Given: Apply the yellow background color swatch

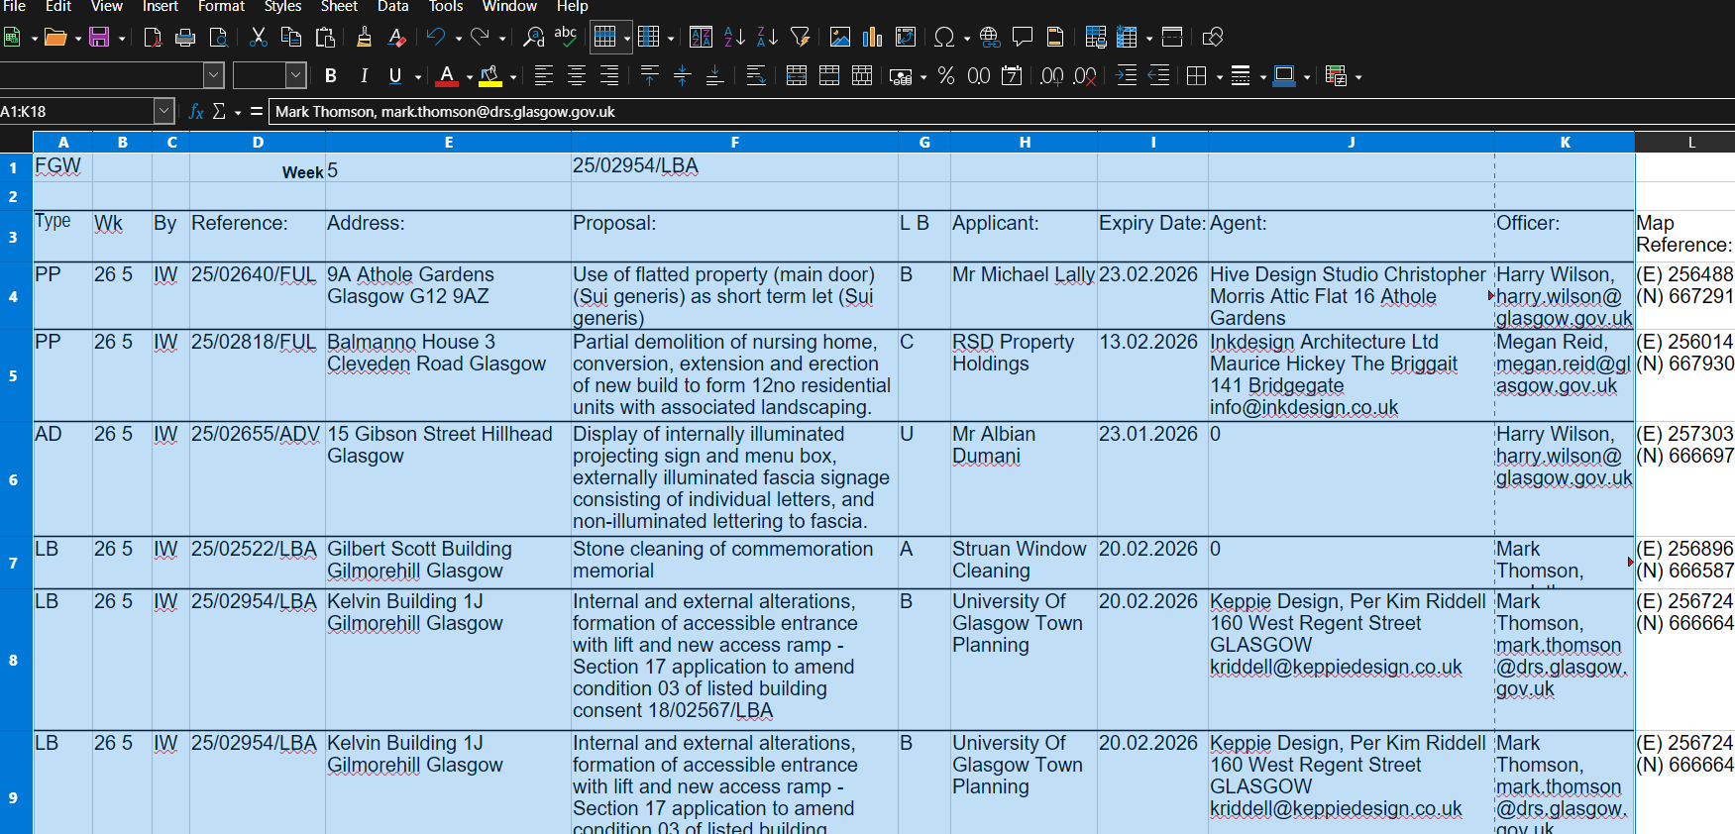Looking at the screenshot, I should tap(489, 76).
